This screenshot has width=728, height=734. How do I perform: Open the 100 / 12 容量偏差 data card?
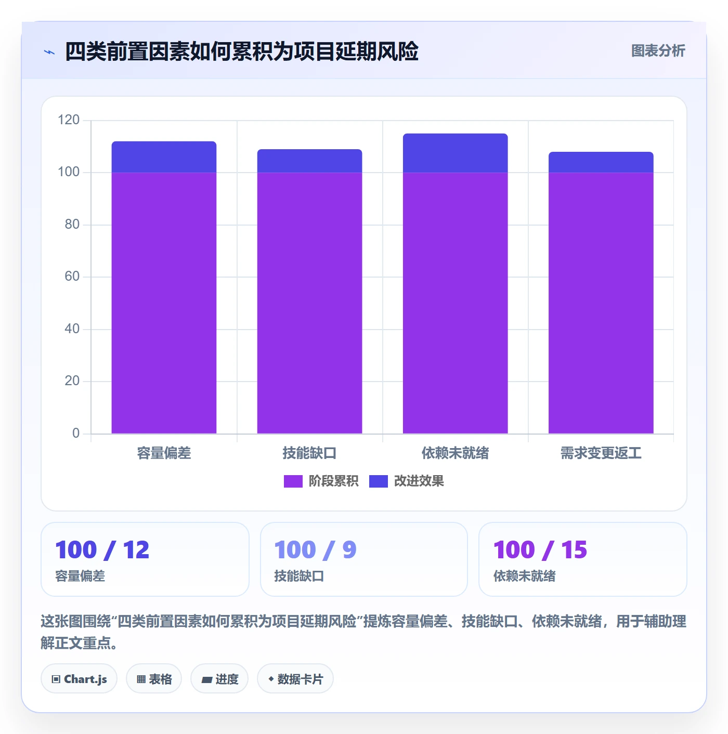point(145,559)
